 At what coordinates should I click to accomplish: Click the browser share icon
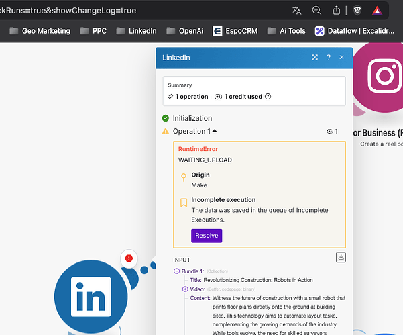tap(336, 11)
